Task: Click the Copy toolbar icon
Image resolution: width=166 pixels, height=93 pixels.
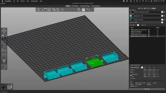Action: [x=54, y=10]
